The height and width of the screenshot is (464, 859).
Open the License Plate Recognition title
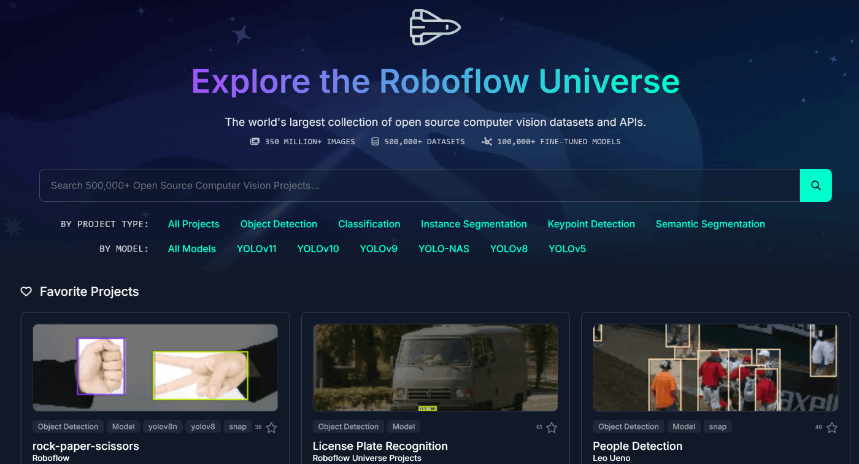[x=380, y=446]
